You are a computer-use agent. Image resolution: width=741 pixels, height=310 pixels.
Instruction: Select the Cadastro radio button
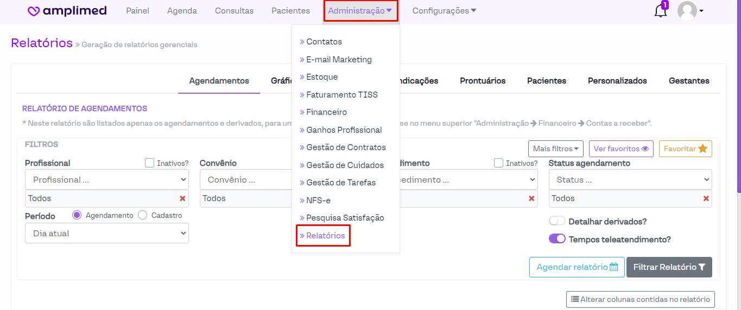tap(143, 215)
